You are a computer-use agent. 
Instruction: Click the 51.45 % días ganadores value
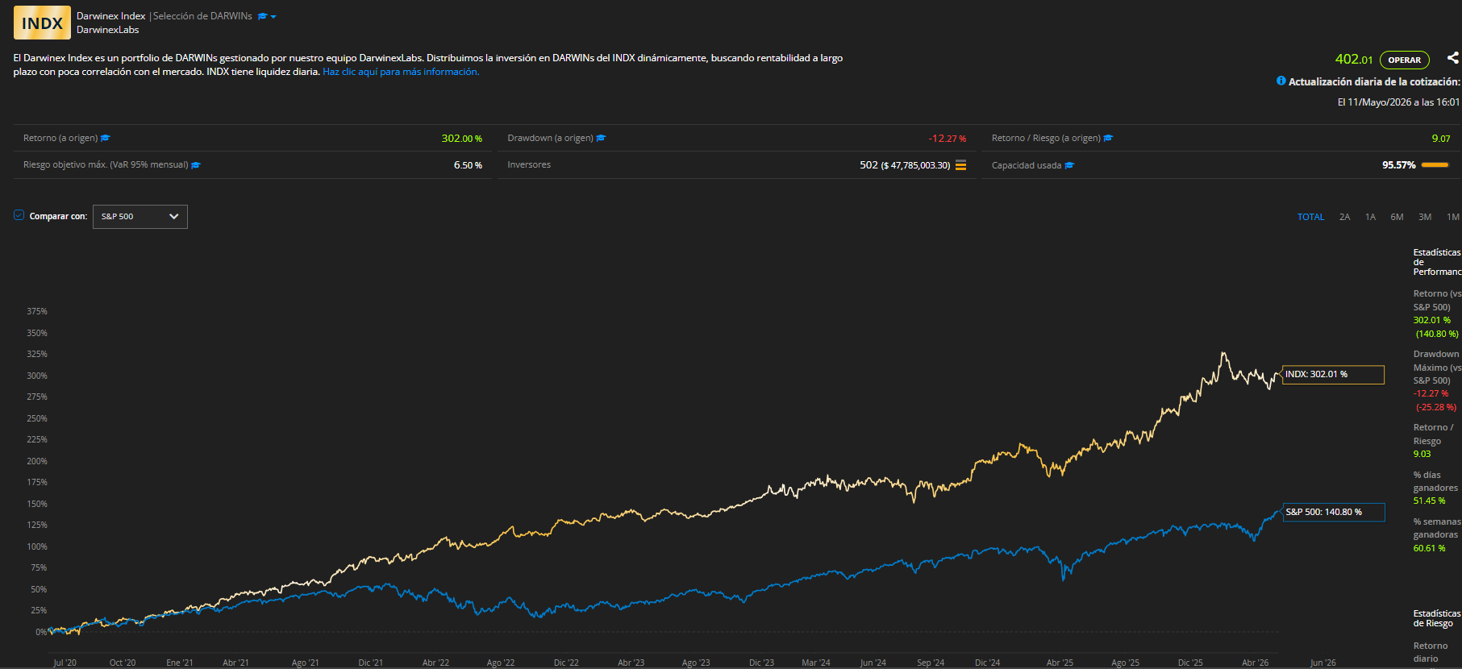click(x=1429, y=501)
